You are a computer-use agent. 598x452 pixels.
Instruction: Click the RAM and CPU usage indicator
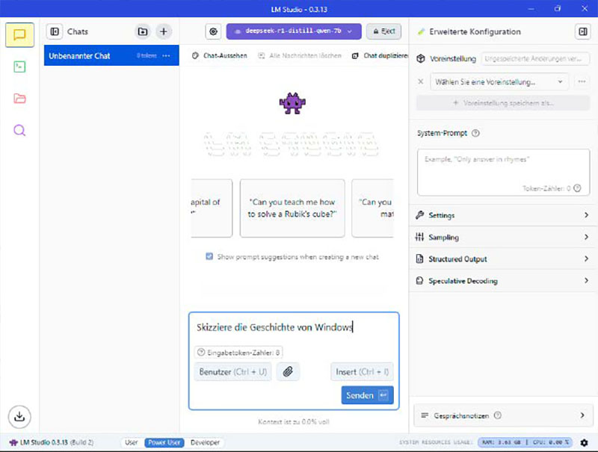[x=525, y=442]
